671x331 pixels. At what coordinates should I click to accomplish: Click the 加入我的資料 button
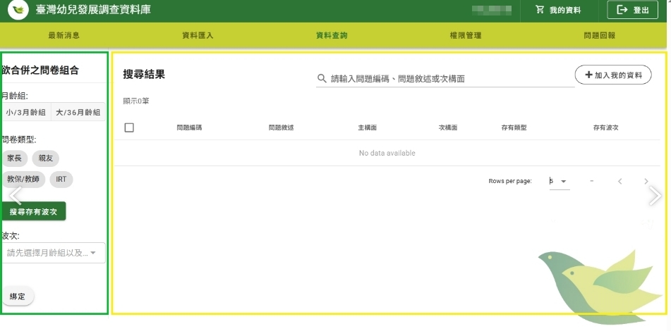click(613, 75)
